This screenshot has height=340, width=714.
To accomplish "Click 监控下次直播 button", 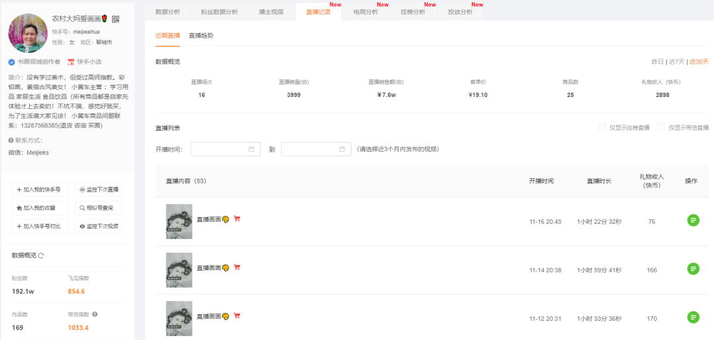I will click(x=99, y=189).
